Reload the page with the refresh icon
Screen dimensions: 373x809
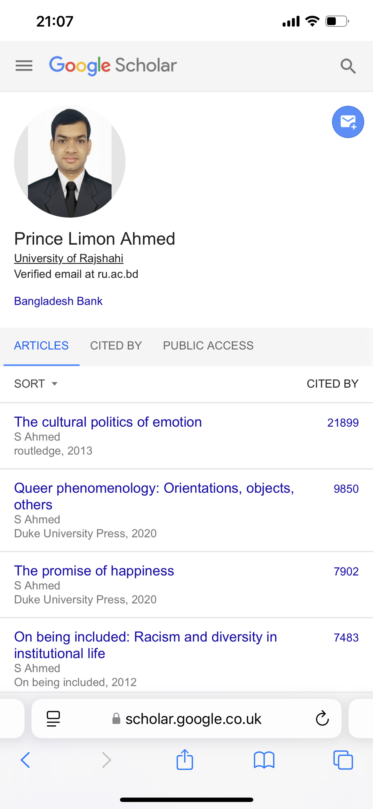coord(322,718)
